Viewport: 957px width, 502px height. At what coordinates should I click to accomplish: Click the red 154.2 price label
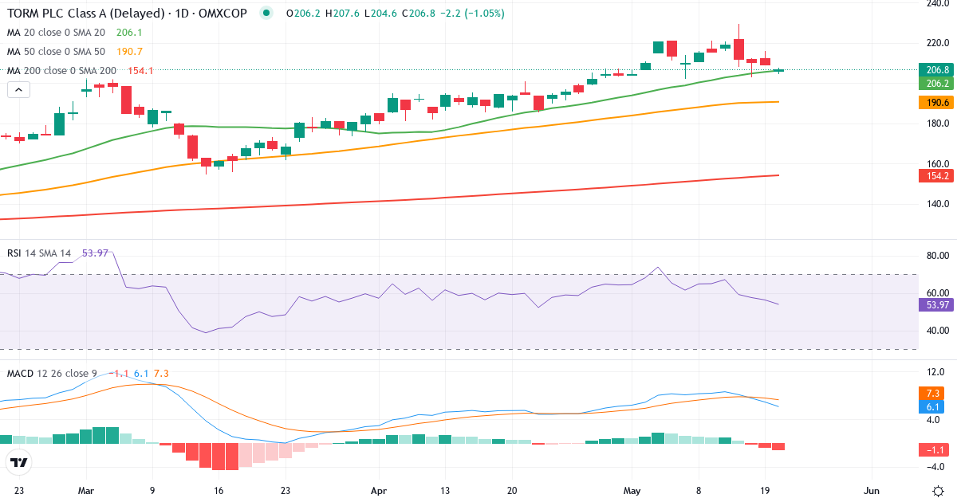935,176
